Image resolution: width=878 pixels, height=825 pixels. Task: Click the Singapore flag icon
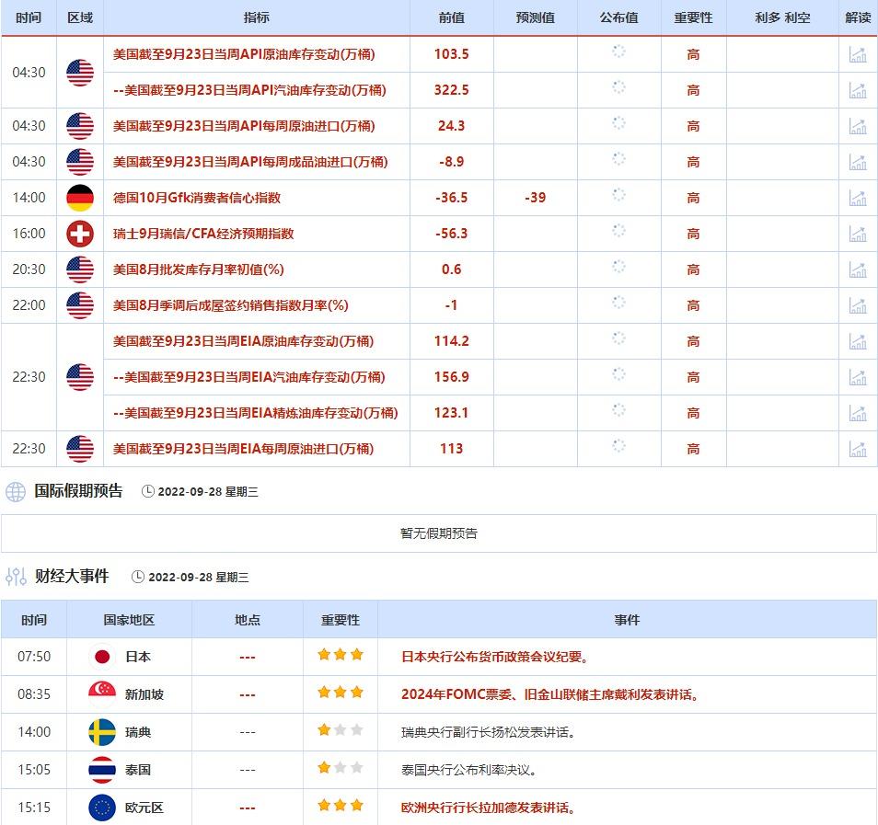102,694
